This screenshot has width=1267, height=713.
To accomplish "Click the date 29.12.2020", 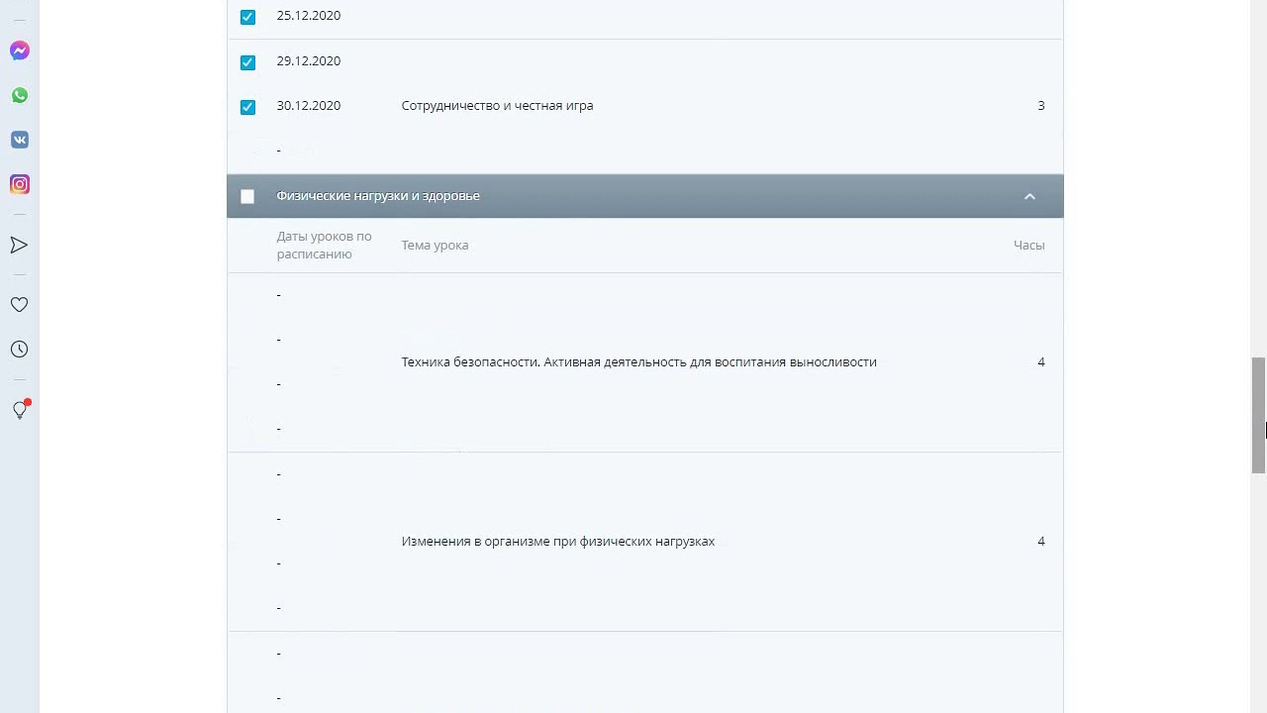I will [x=309, y=61].
